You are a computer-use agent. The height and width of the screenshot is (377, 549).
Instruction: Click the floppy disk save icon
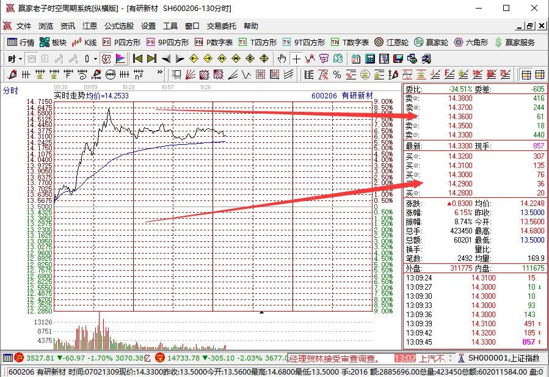pos(398,59)
